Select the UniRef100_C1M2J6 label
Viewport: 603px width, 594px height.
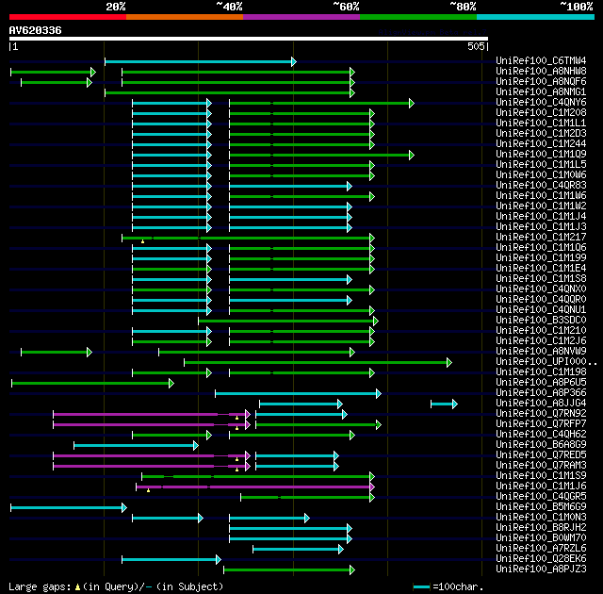pos(541,341)
